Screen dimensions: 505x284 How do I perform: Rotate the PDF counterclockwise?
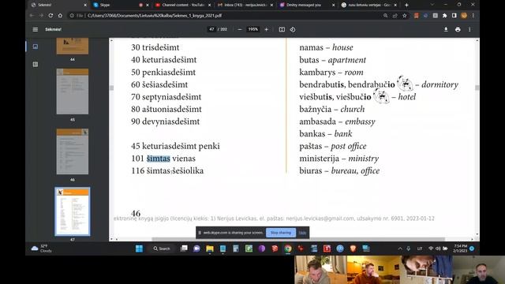[x=293, y=29]
